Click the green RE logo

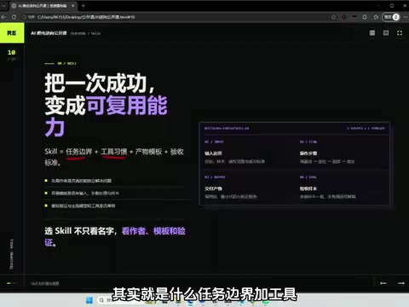point(12,33)
